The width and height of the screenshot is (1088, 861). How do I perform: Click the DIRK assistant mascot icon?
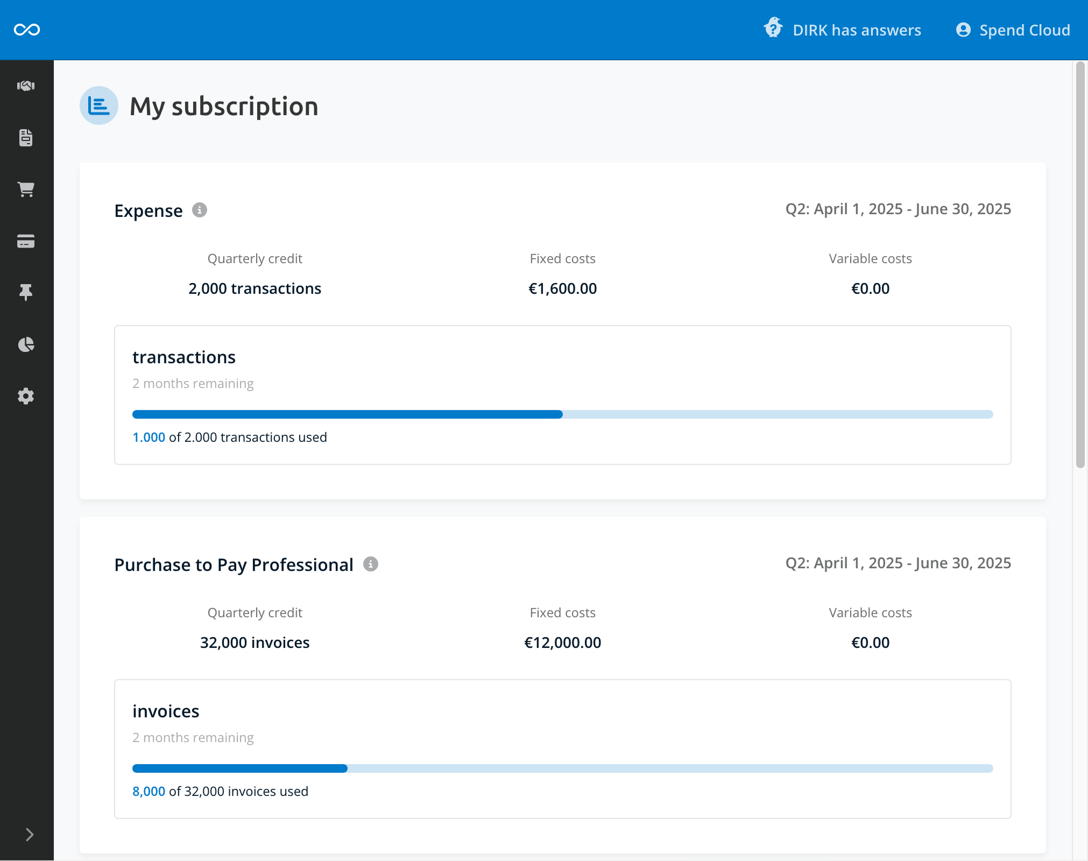(x=773, y=28)
